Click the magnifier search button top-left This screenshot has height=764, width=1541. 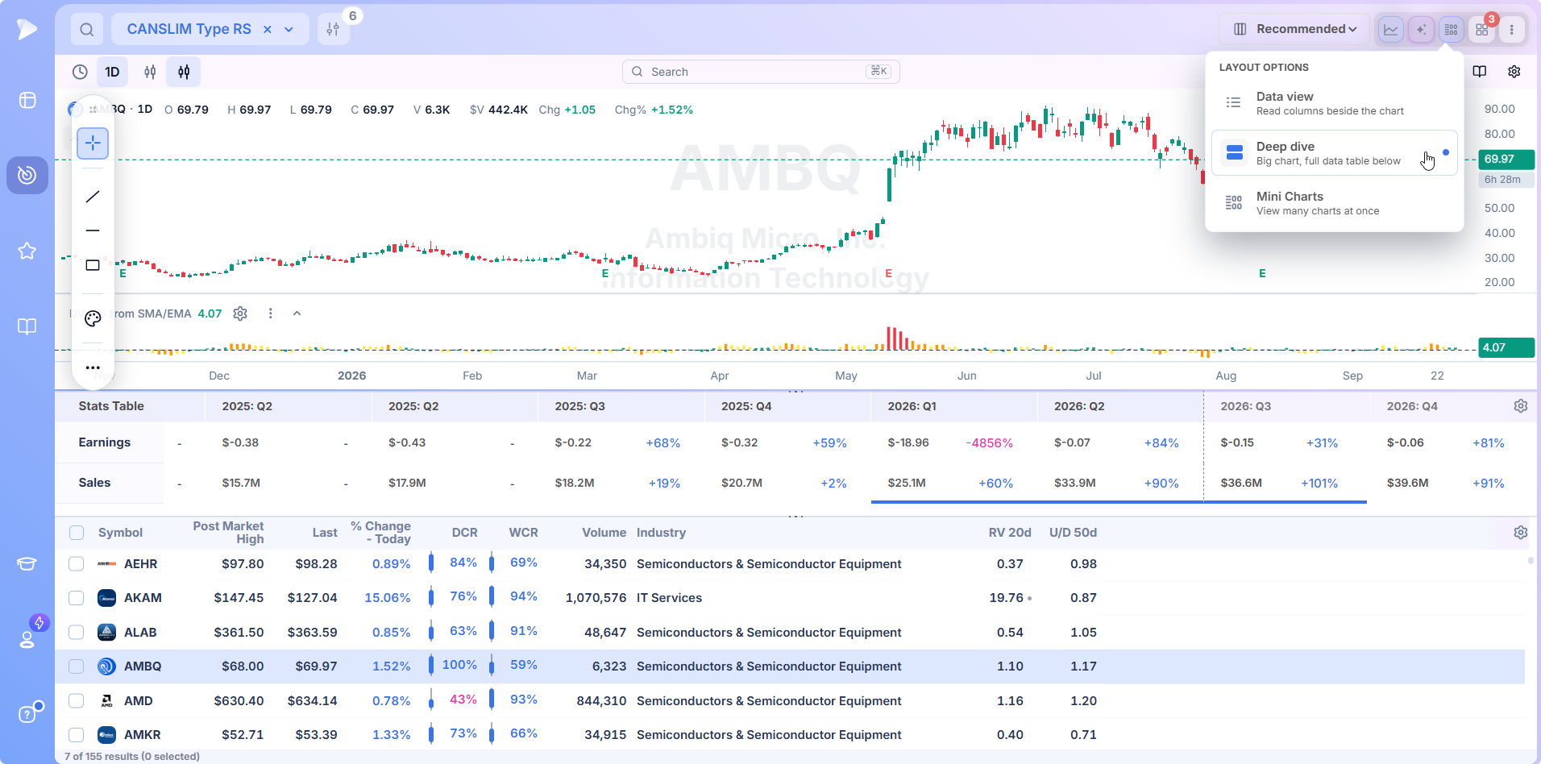point(87,30)
